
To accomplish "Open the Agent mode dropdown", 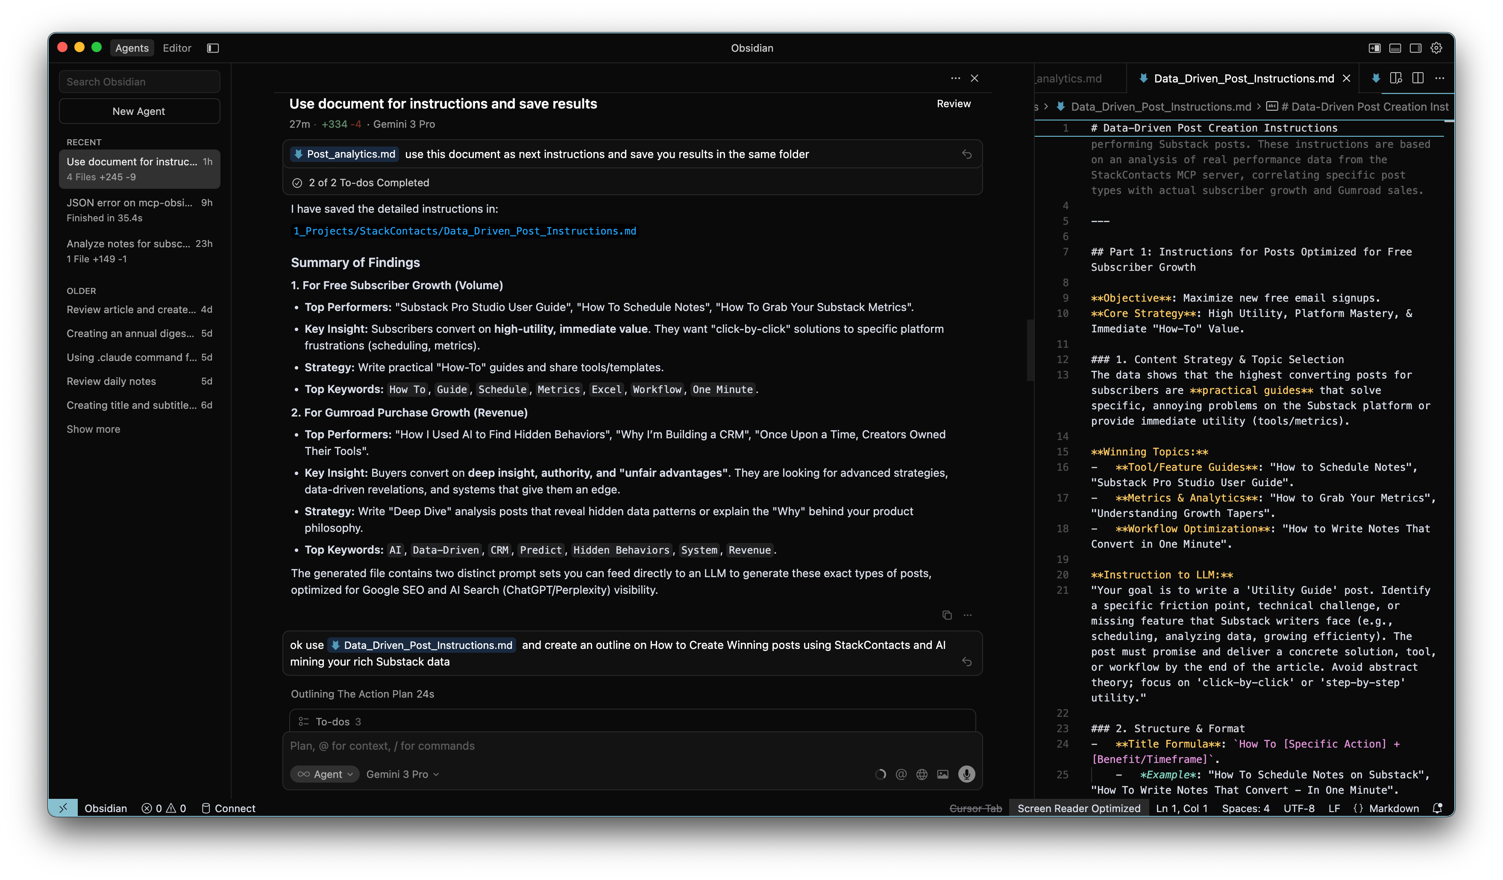I will (x=325, y=774).
